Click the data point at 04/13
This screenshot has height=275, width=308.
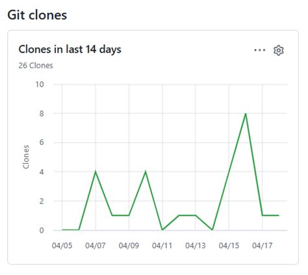[196, 215]
